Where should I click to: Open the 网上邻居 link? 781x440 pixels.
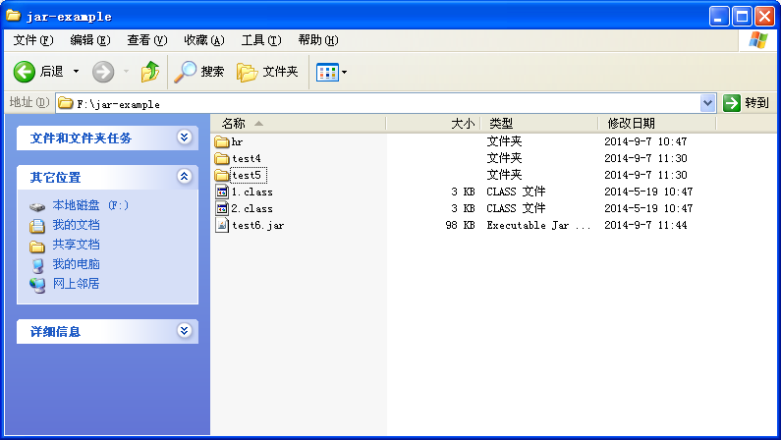click(77, 284)
